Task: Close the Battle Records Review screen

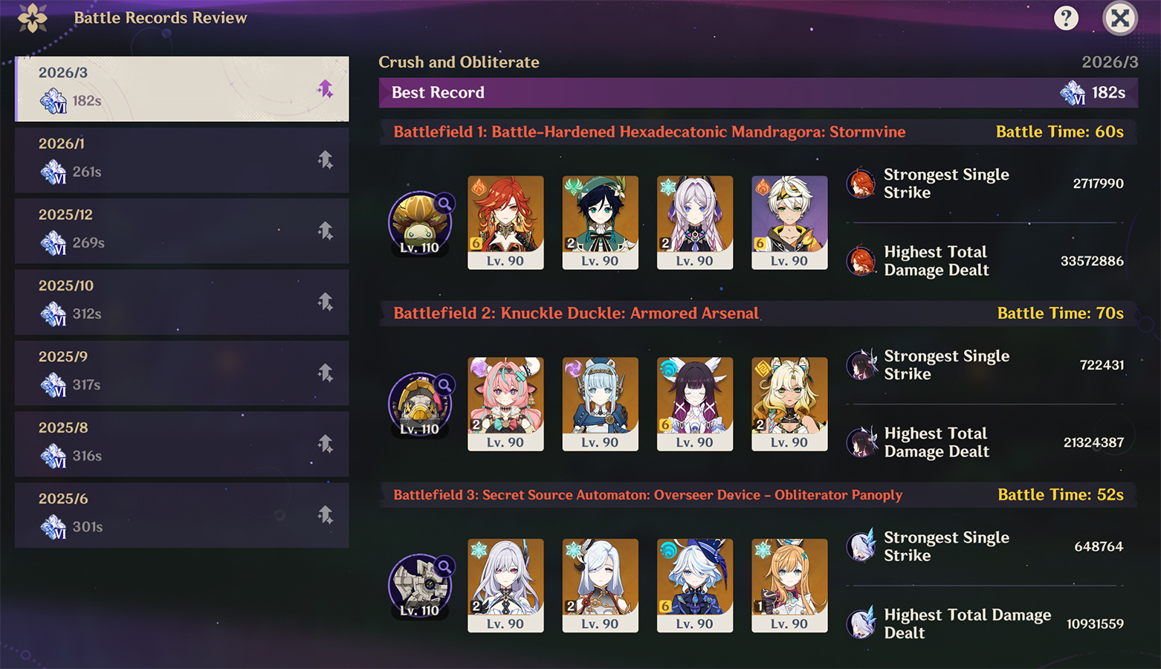Action: point(1120,18)
